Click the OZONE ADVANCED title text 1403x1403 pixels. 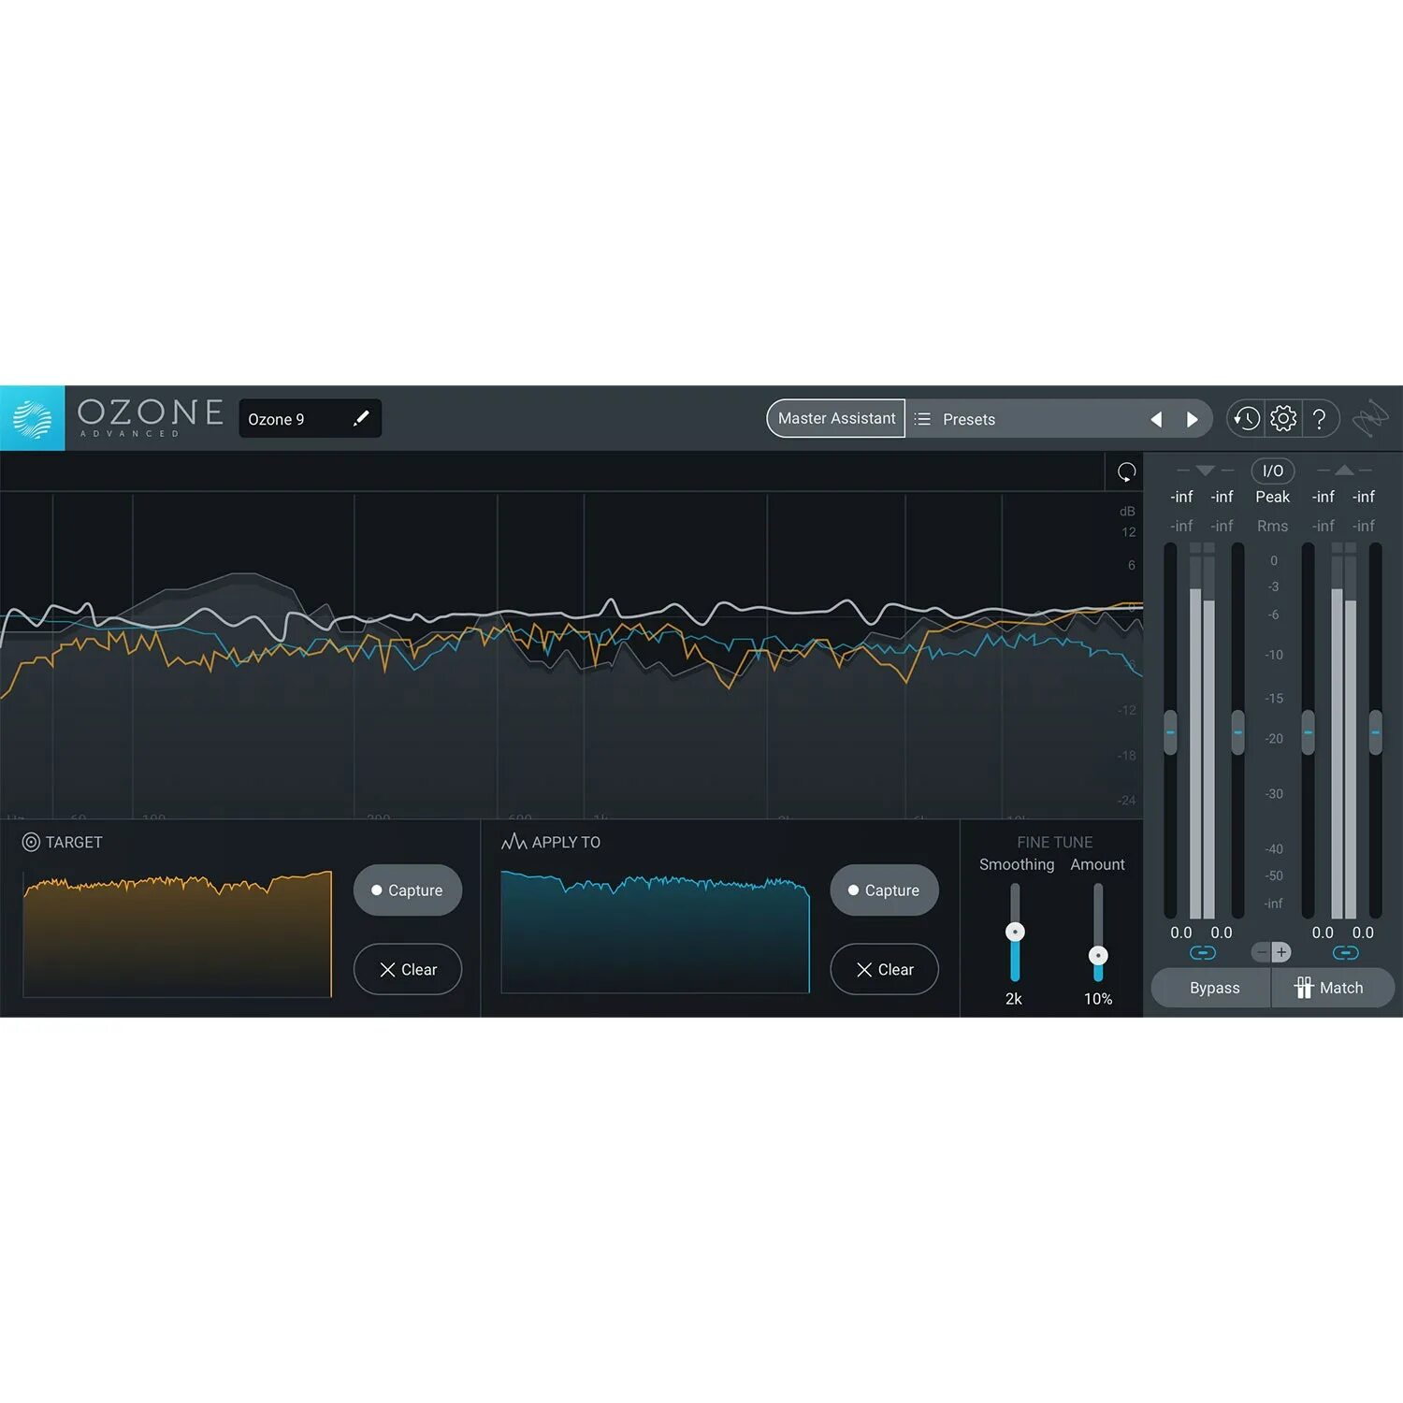click(150, 417)
